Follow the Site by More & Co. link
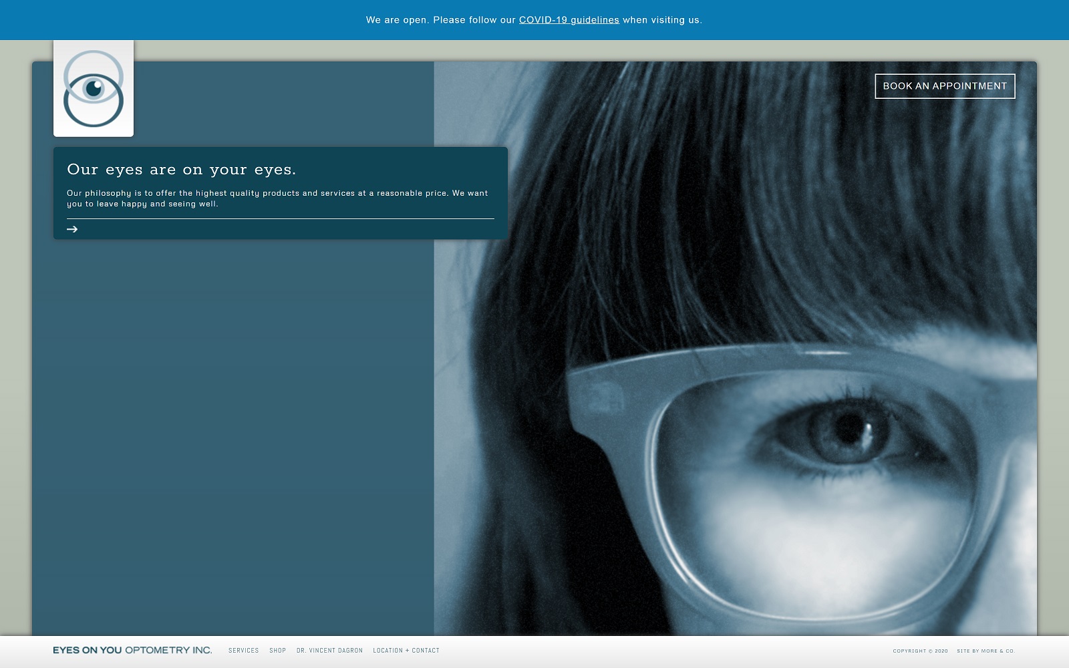1069x668 pixels. point(985,651)
